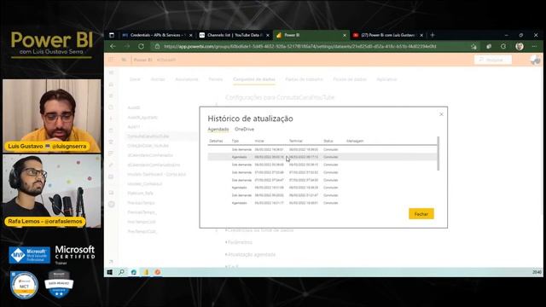The width and height of the screenshot is (546, 307).
Task: Click the browser extension icon beside Collections
Action: [x=503, y=46]
